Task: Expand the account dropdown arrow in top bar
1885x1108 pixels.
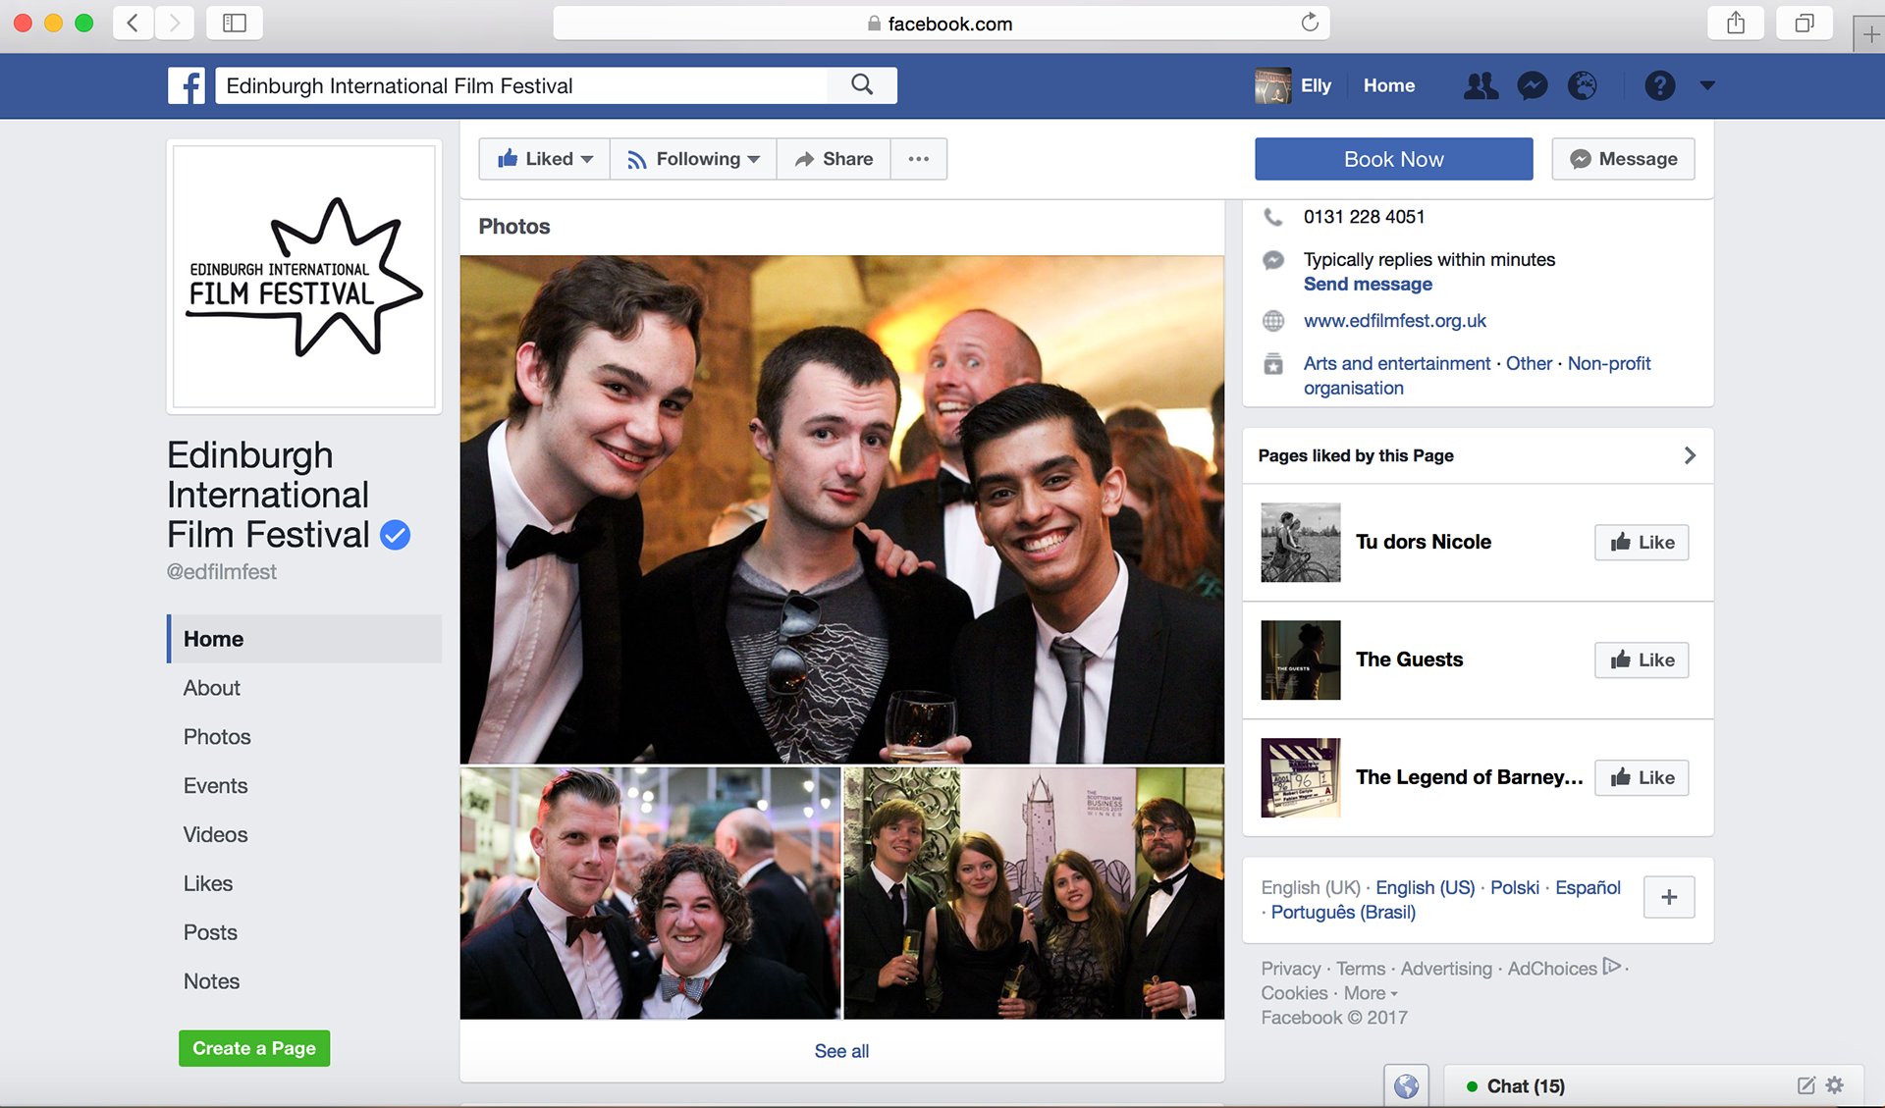Action: tap(1707, 85)
